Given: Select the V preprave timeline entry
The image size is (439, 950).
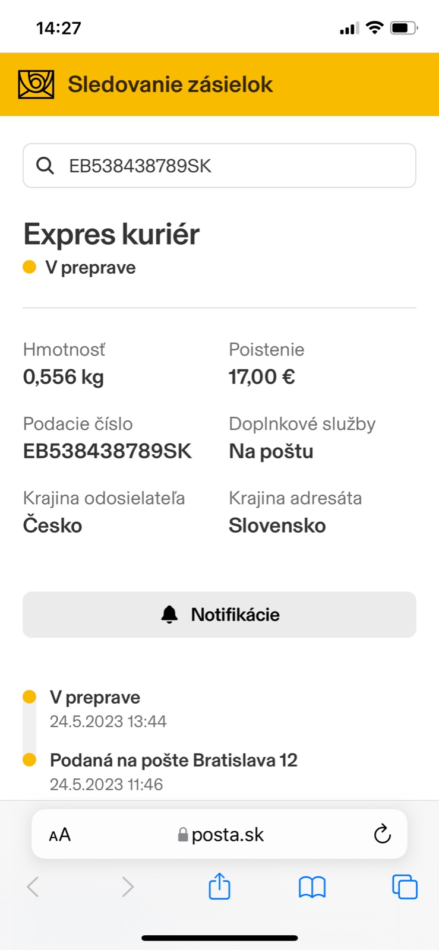Looking at the screenshot, I should (x=95, y=698).
